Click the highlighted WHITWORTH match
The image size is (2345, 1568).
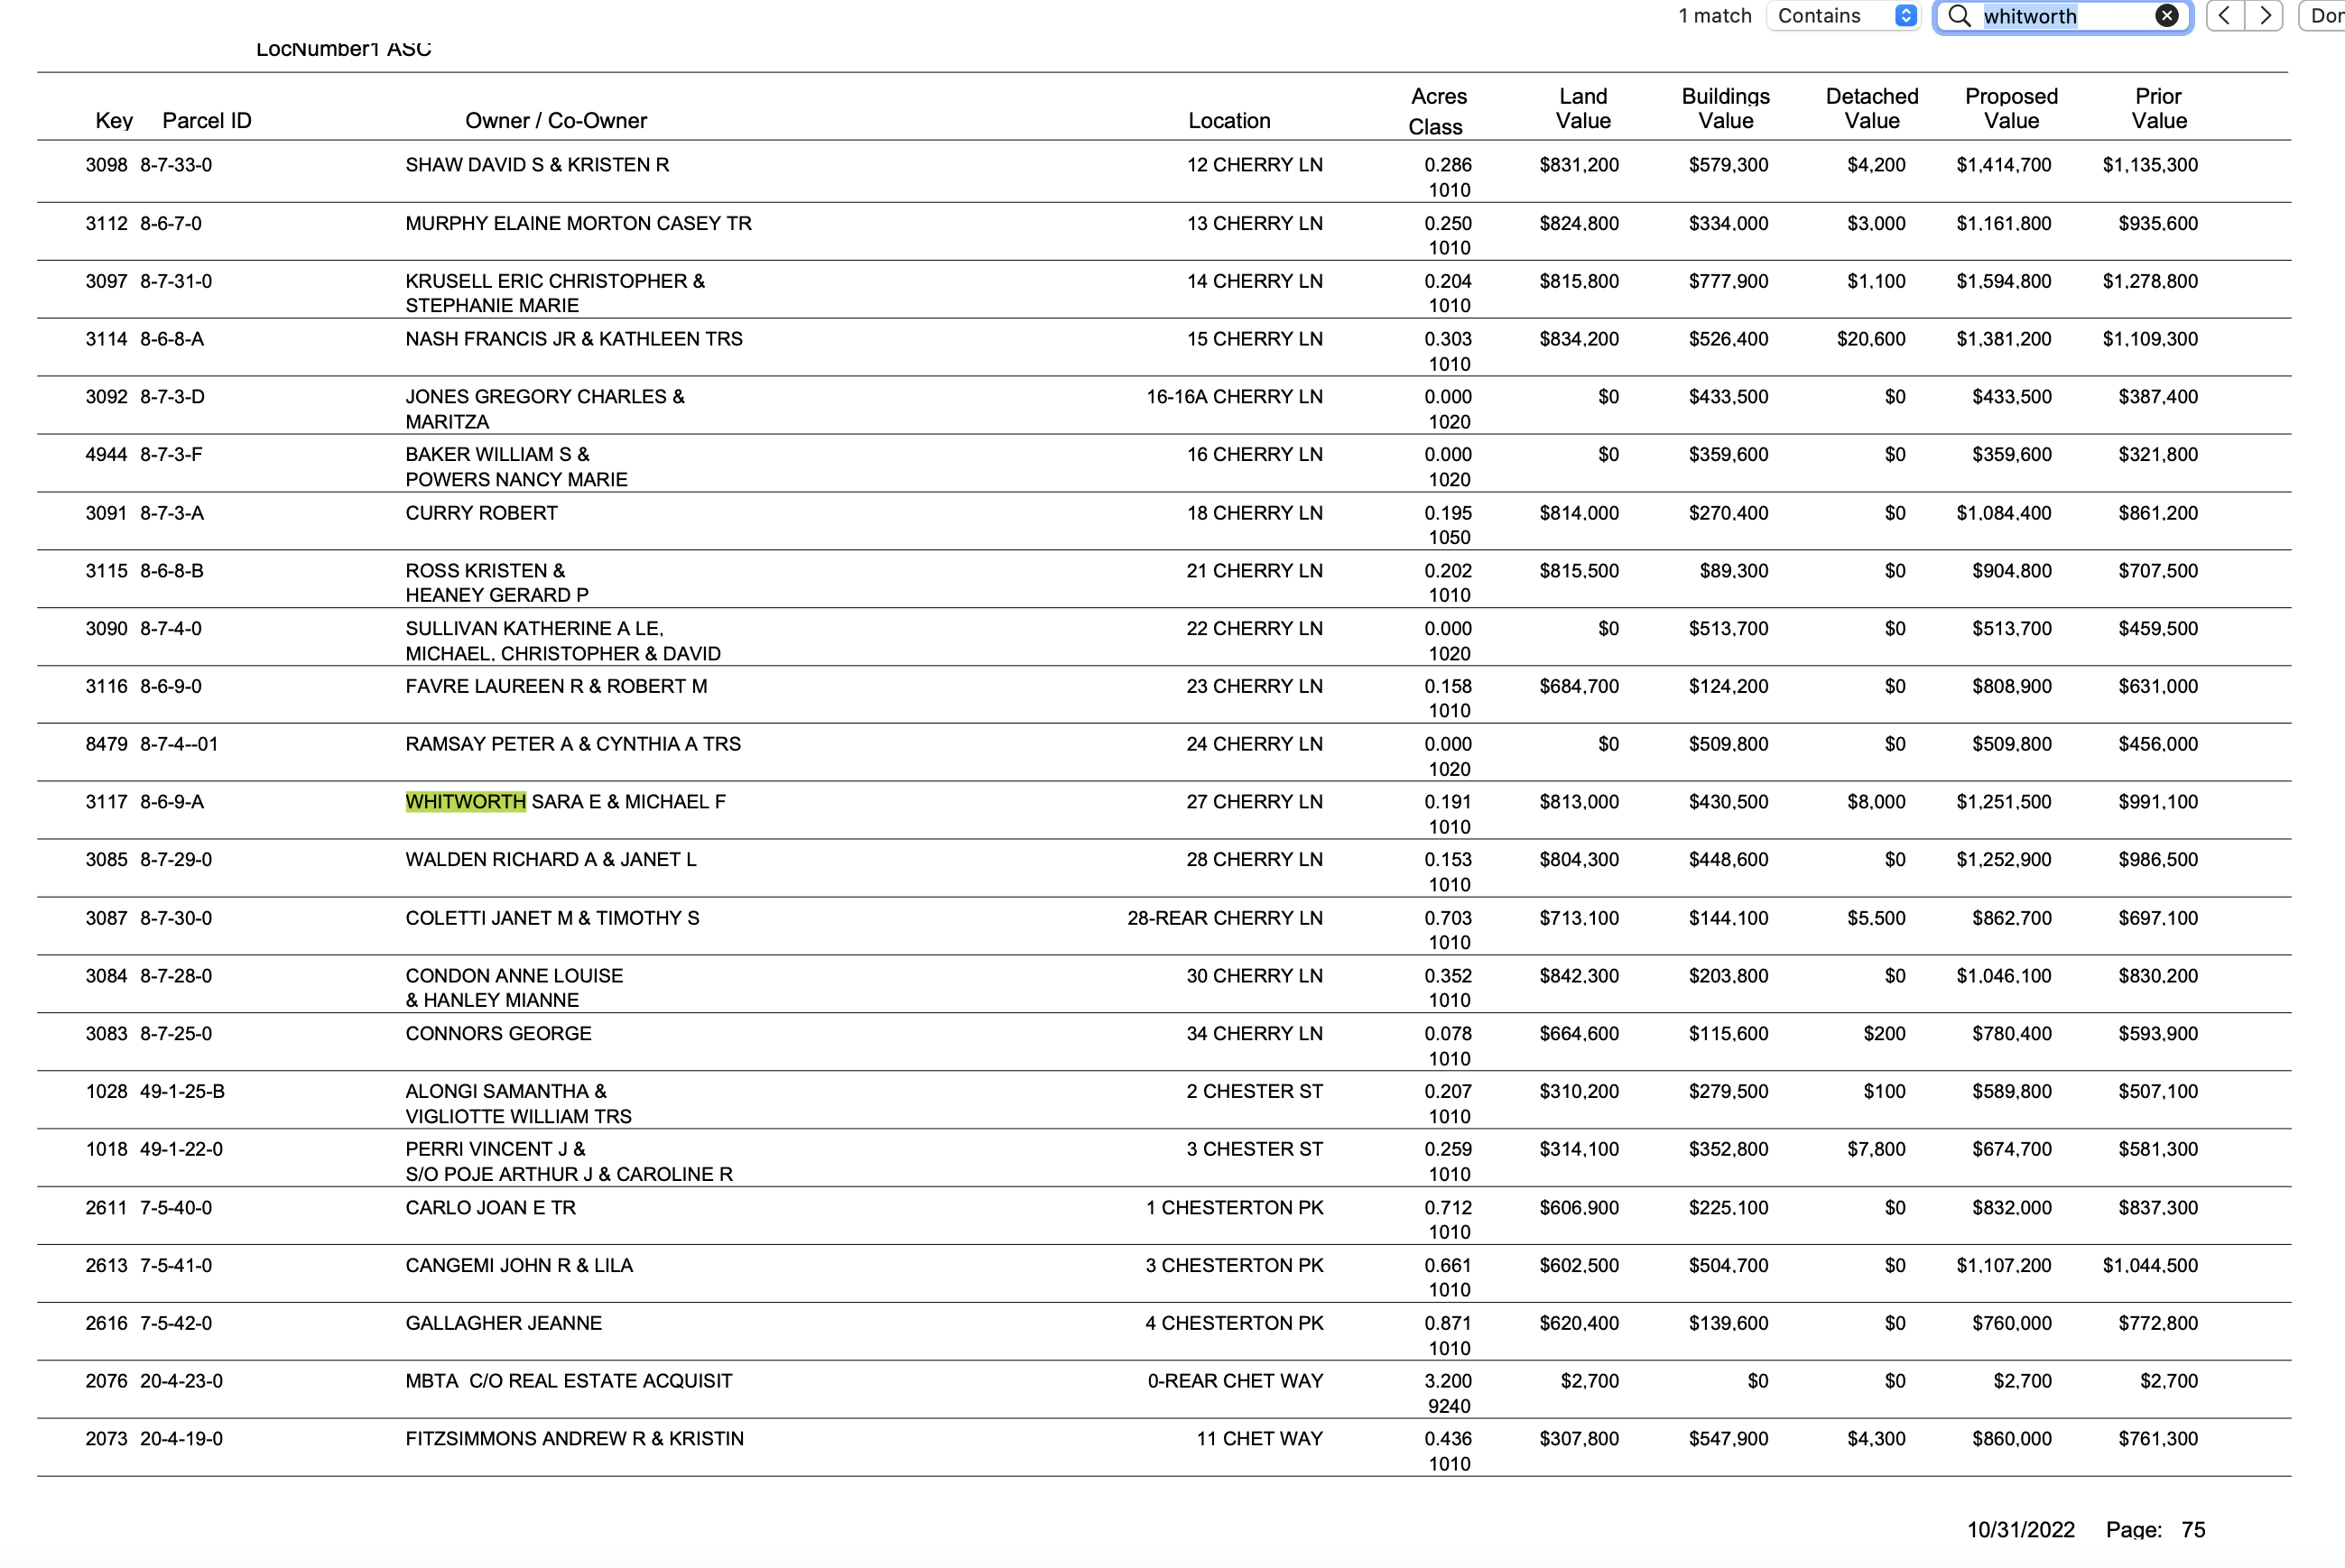465,802
